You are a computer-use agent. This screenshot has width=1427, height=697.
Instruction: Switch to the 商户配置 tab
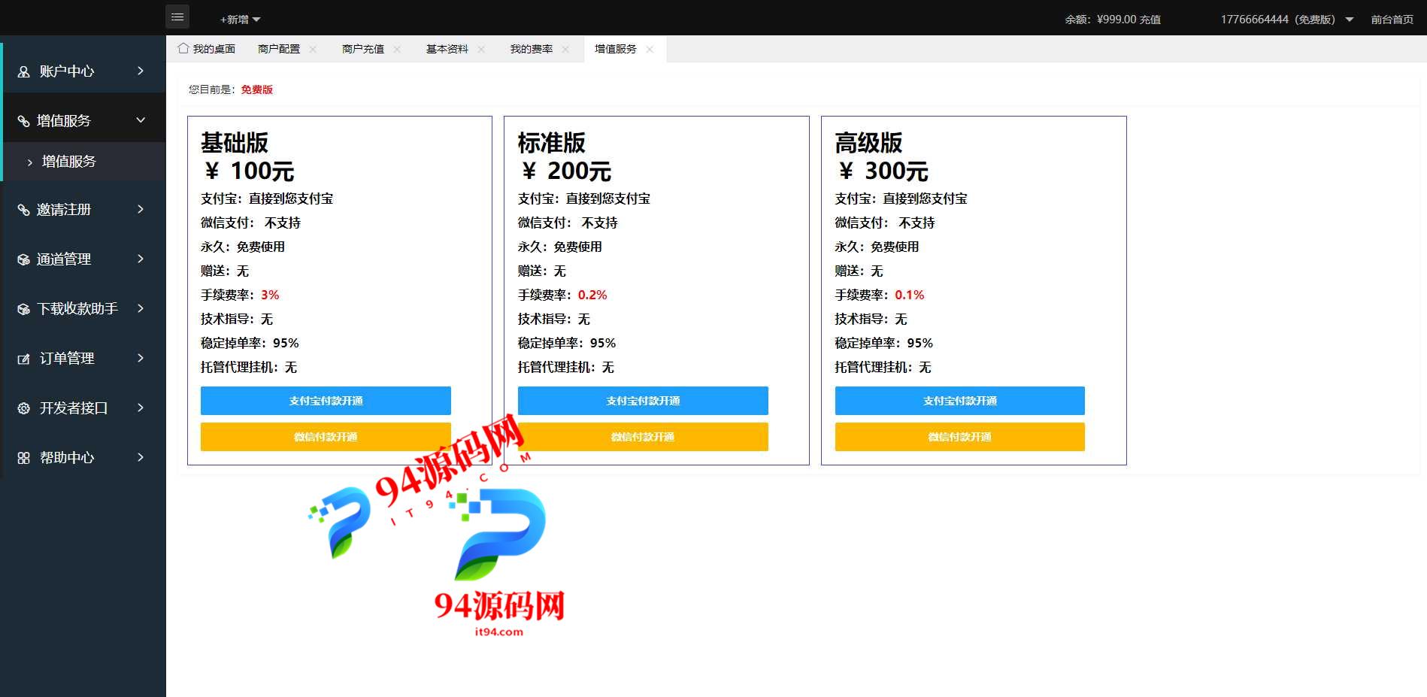coord(279,49)
